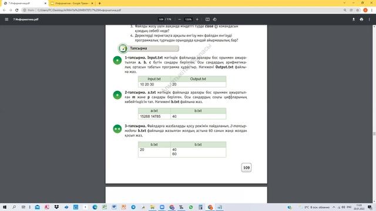Click the PDF title '7 Информатика.pdf' in toolbar
The image size is (376, 211).
[26, 19]
